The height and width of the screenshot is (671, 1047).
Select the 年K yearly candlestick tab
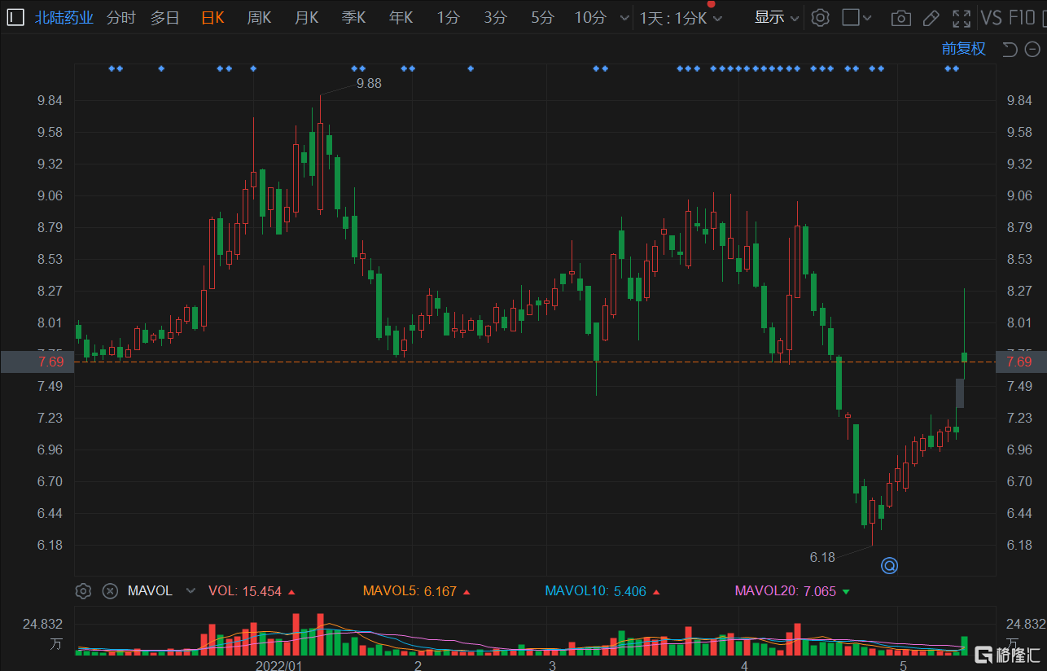click(401, 17)
